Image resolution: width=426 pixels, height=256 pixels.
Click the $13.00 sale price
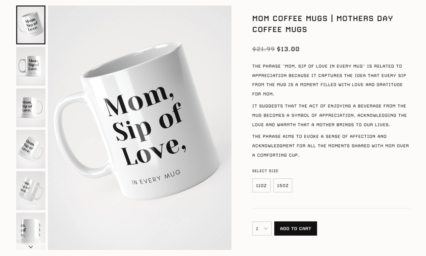click(x=288, y=49)
